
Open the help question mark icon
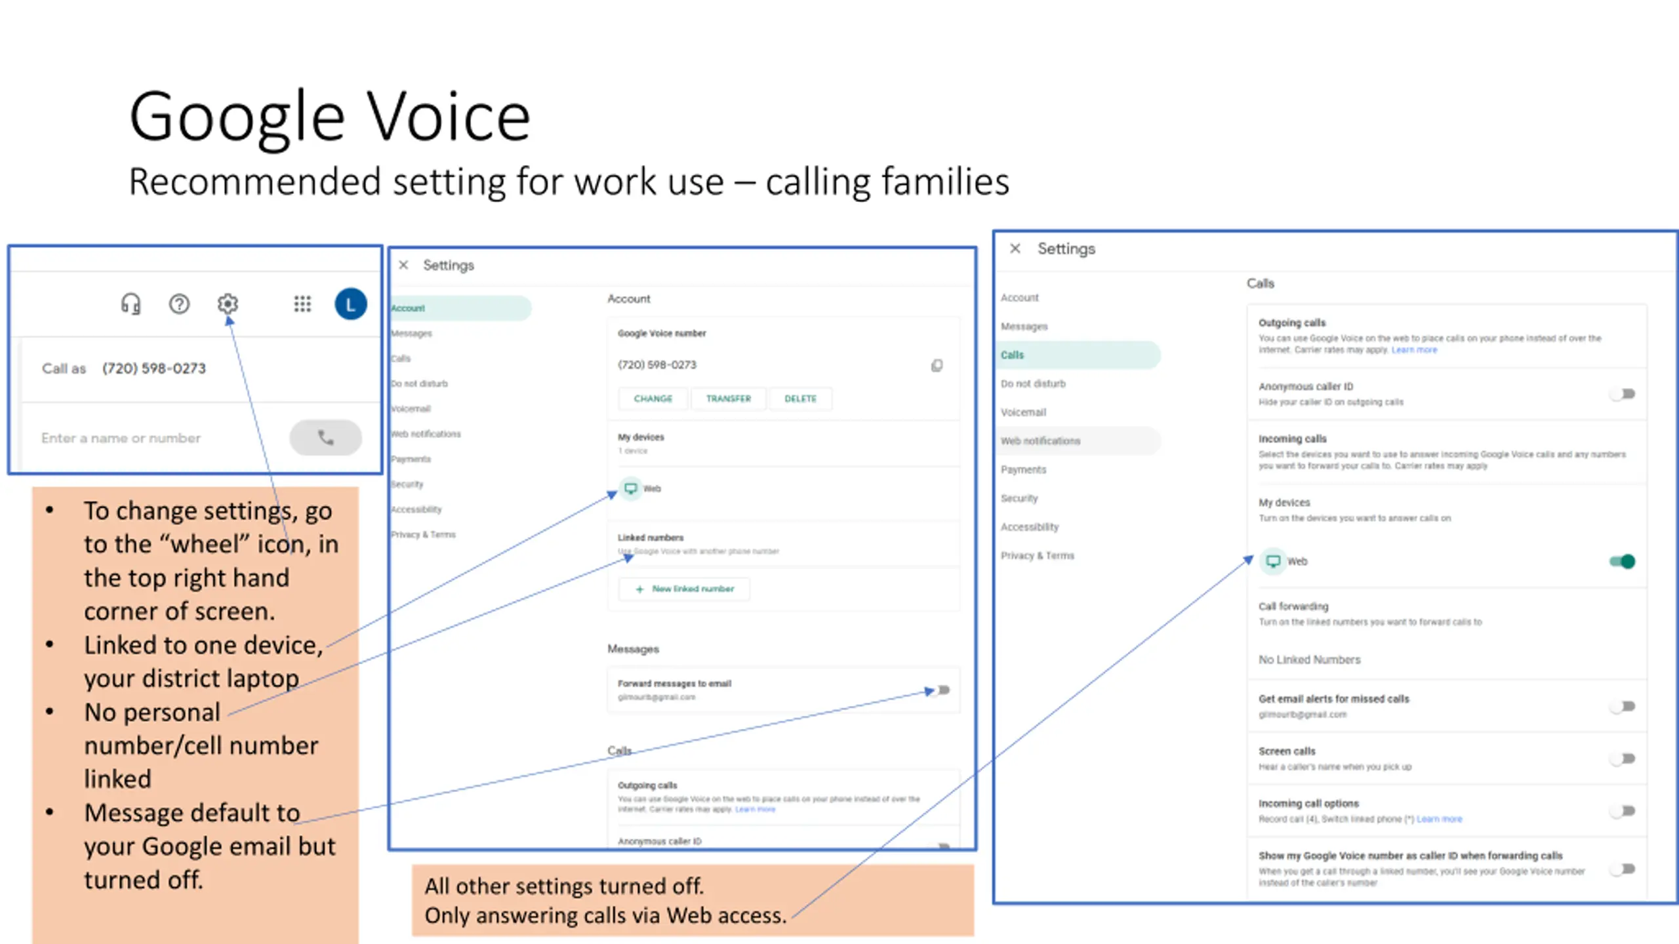tap(179, 304)
